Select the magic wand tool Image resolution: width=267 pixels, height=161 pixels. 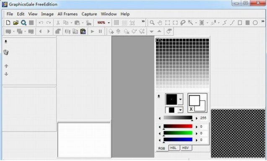(x=190, y=23)
